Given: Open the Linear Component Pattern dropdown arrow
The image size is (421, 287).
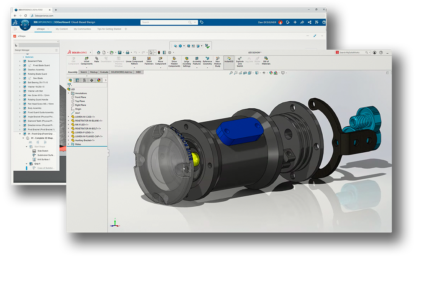Looking at the screenshot, I should pyautogui.click(x=134, y=67).
